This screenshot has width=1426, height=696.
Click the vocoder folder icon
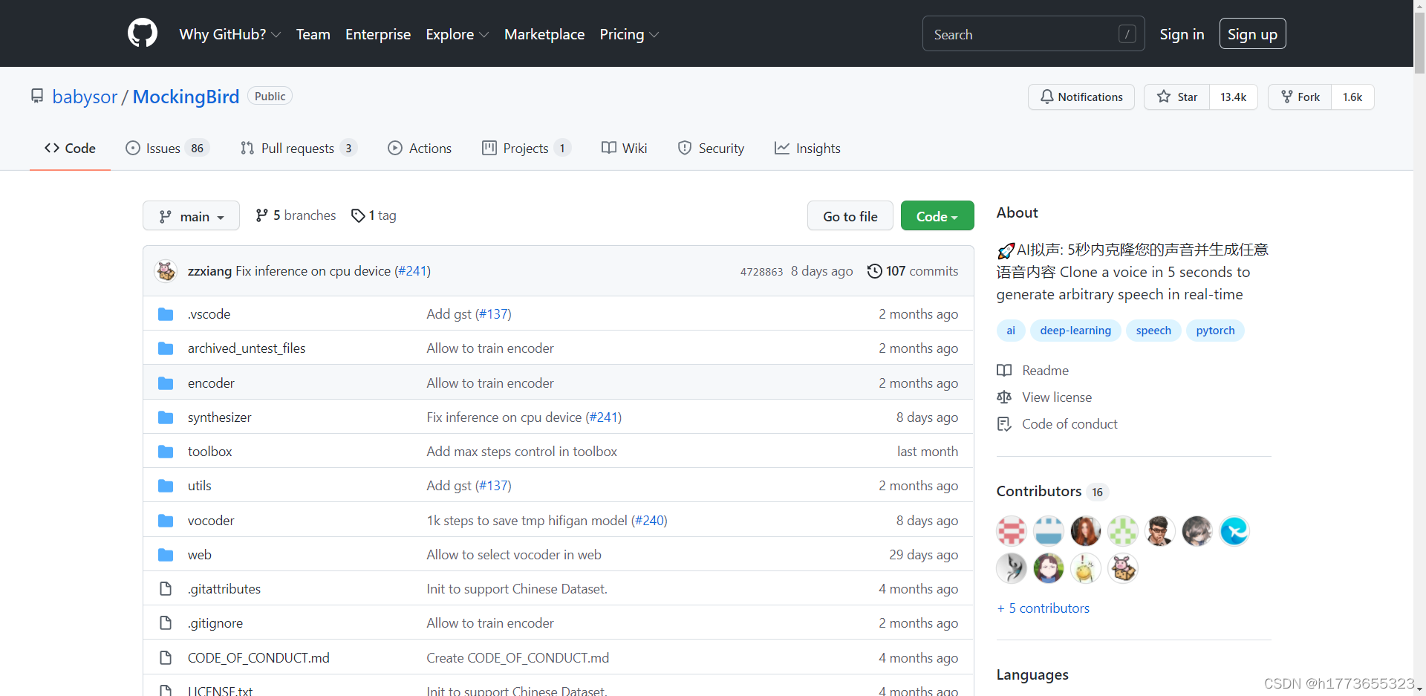(166, 521)
